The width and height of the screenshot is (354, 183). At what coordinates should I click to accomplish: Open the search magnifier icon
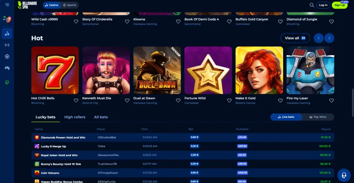tap(312, 5)
